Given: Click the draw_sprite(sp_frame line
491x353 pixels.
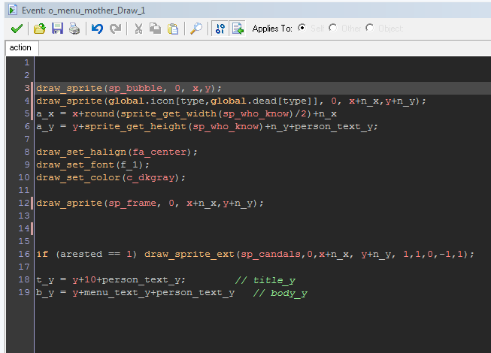Looking at the screenshot, I should pos(150,203).
